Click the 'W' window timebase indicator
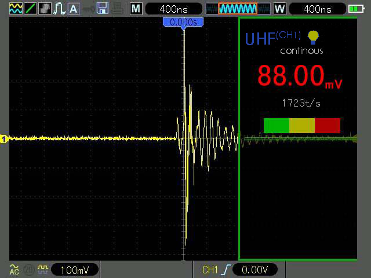 [x=279, y=9]
